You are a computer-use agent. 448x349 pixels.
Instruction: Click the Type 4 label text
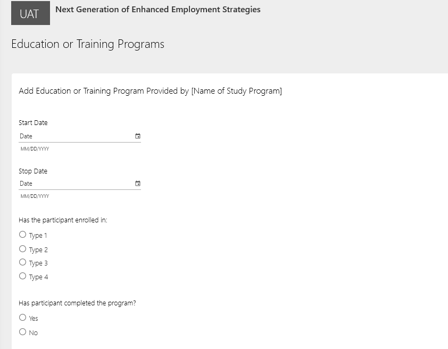pyautogui.click(x=38, y=277)
